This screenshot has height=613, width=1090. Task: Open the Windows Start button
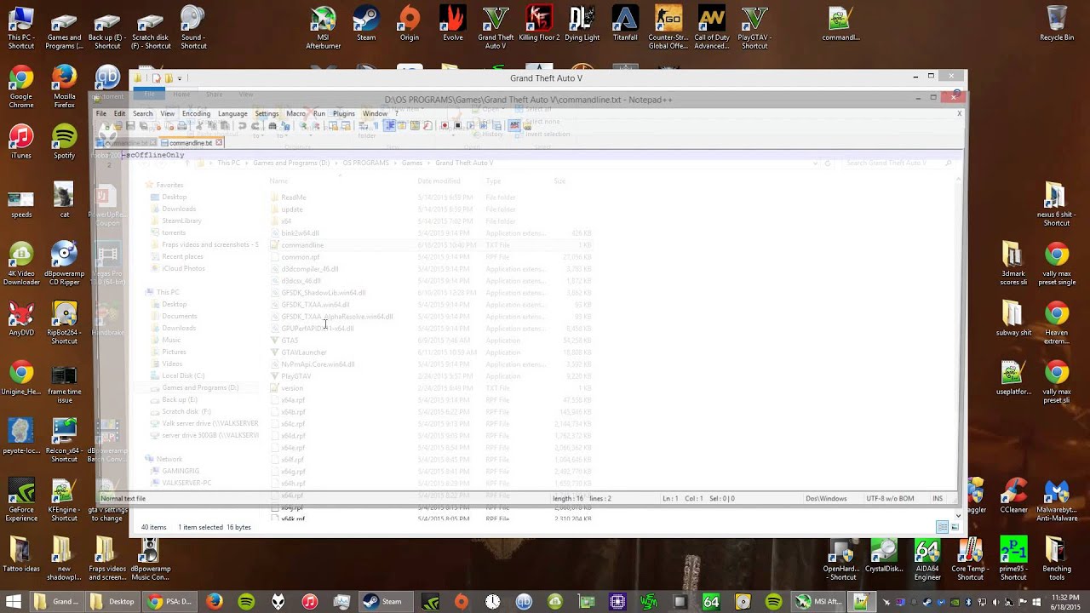point(13,601)
